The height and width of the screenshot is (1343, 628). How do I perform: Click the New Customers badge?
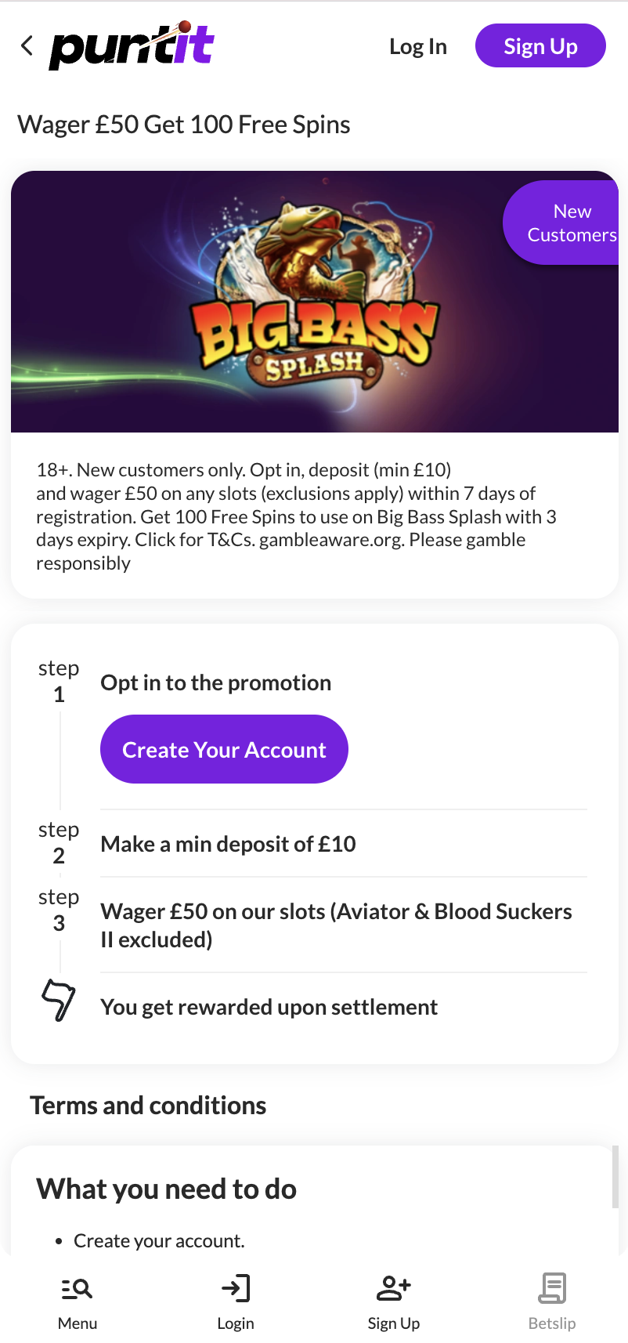[x=572, y=223]
